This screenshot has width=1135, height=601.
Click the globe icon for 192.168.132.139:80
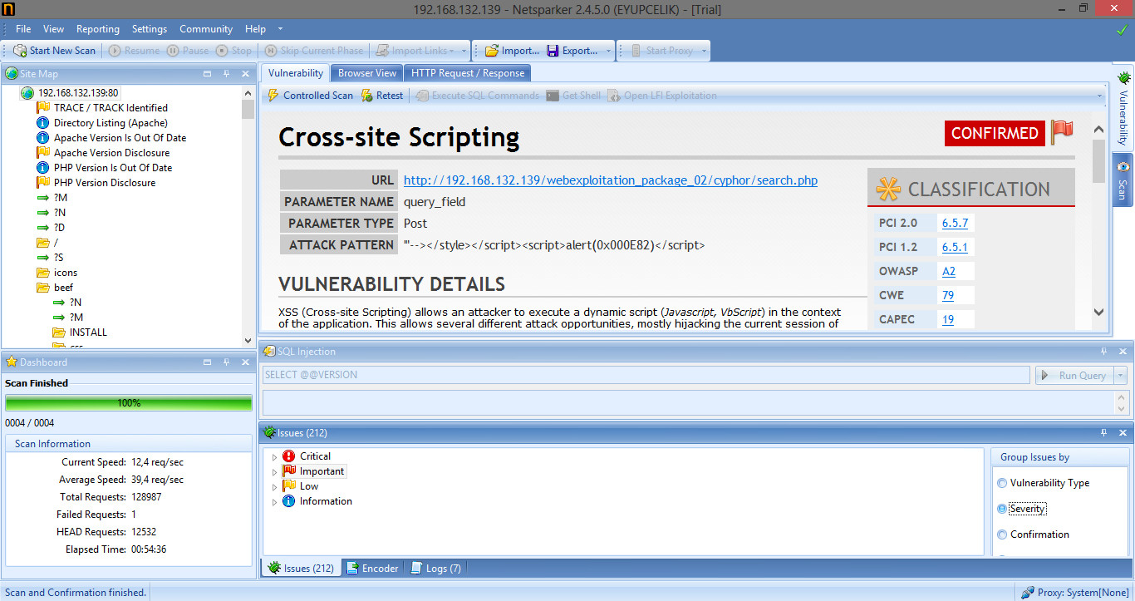pyautogui.click(x=27, y=93)
